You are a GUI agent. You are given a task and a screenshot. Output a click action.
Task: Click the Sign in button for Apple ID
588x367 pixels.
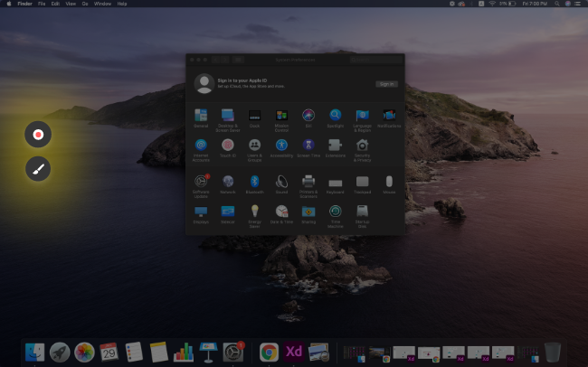[x=386, y=84]
